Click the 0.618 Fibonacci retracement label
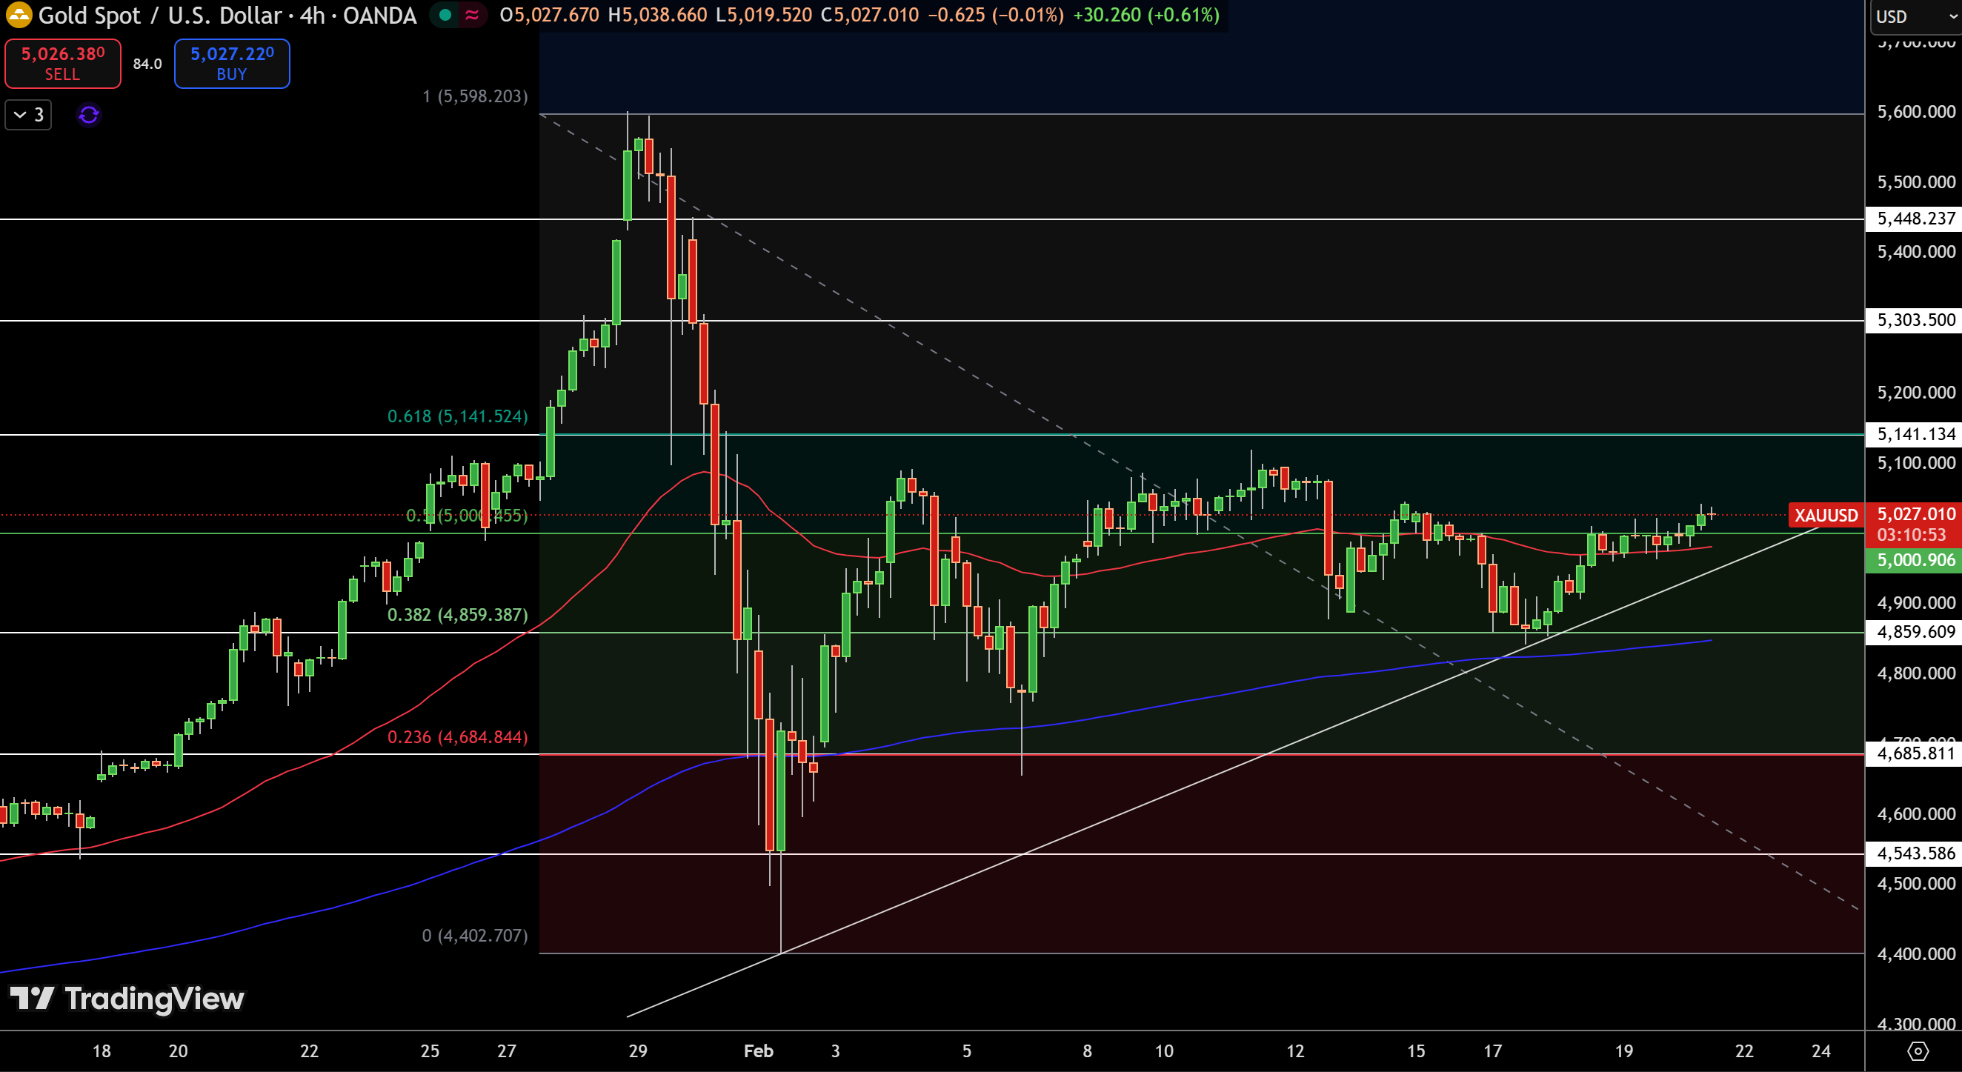 click(457, 416)
